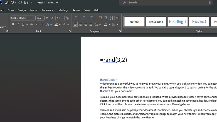
Task: Click the microphone icon in search bar
Action: (x=210, y=3)
